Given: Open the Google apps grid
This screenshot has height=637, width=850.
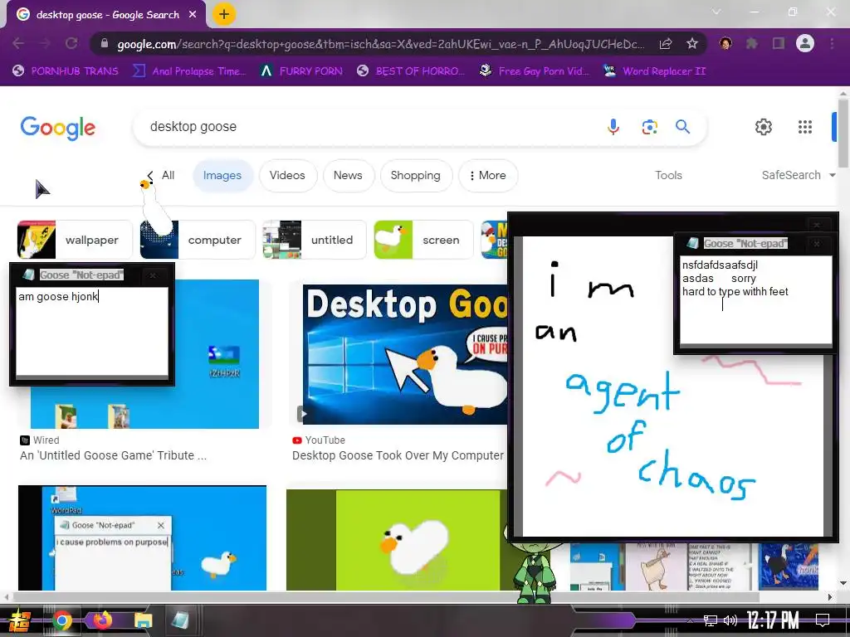Looking at the screenshot, I should click(805, 127).
